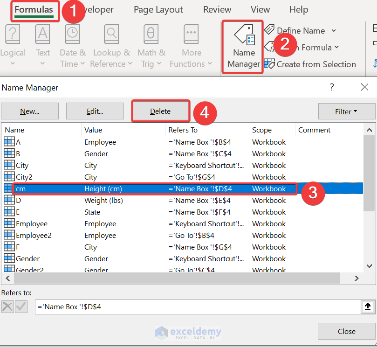Screen dimensions: 377x348
Task: Select the name row B
Action: click(183, 153)
